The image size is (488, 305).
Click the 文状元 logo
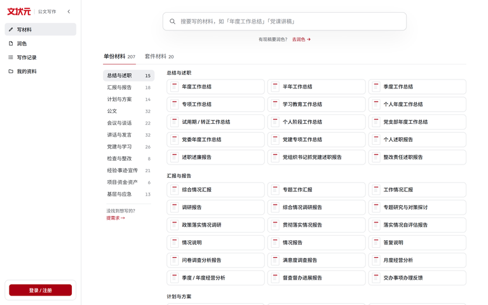pos(19,11)
